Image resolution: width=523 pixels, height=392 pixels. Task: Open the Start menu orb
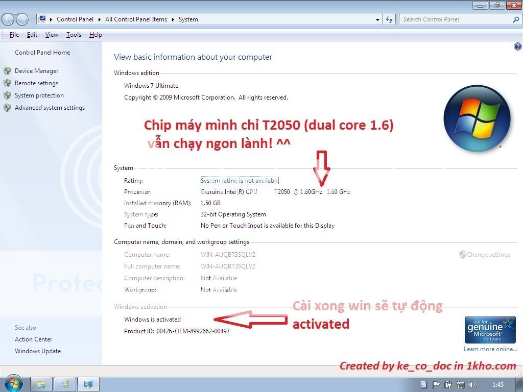pos(13,384)
